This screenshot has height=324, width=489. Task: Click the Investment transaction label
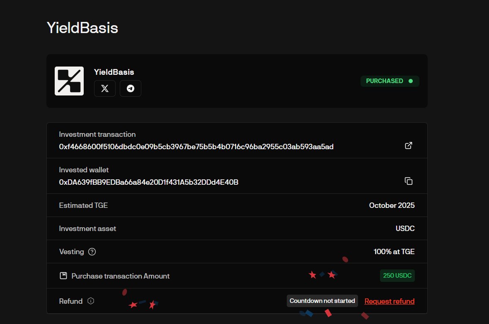coord(97,134)
